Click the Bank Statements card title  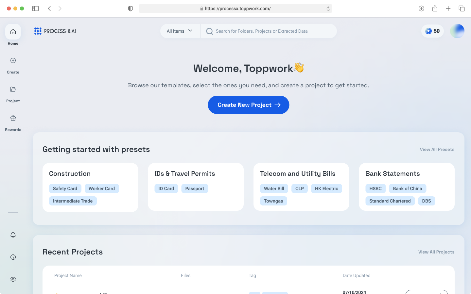[x=392, y=173]
